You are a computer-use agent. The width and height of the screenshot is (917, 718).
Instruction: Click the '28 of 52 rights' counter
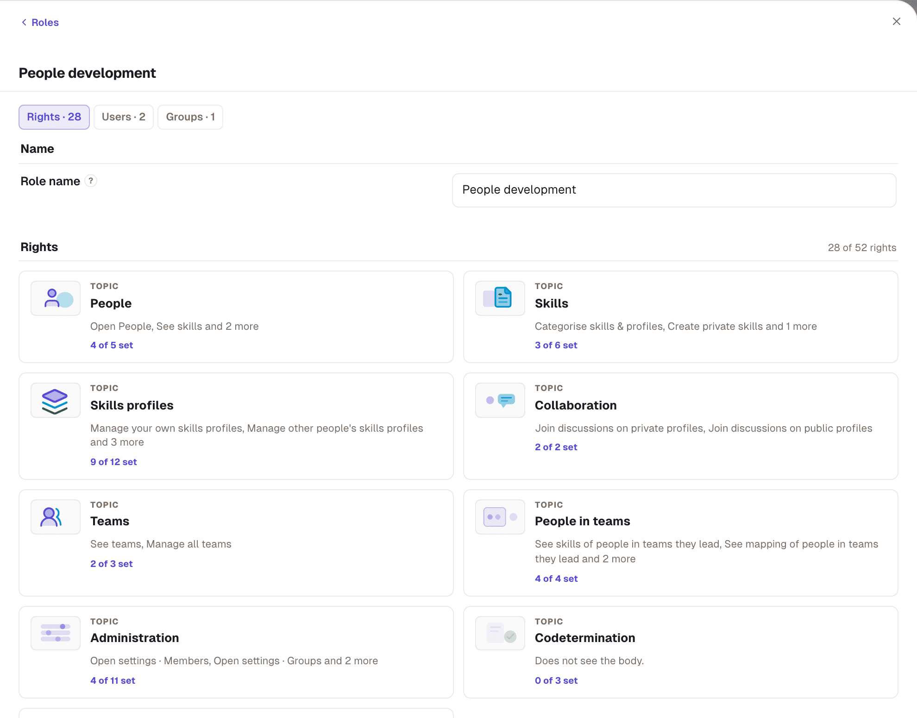coord(862,247)
